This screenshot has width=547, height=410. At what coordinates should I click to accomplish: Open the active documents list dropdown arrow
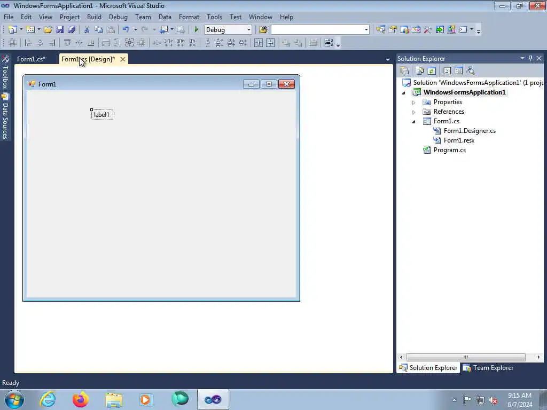388,60
